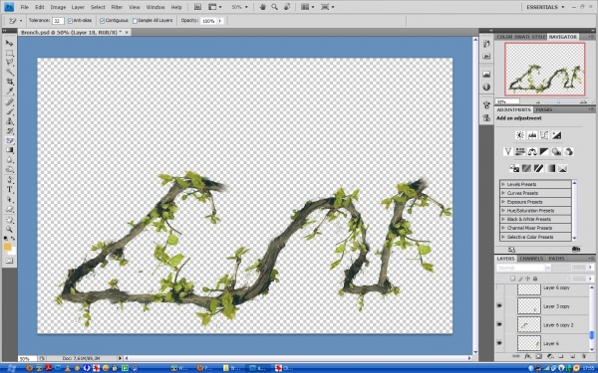Expand Curves Presets
Screen dimensions: 598x373
[x=503, y=193]
